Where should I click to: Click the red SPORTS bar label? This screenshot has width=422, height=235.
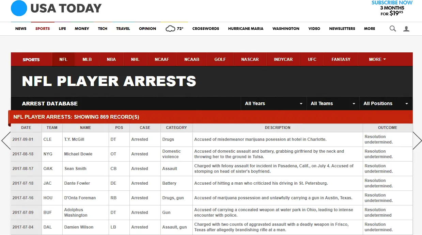tap(31, 60)
